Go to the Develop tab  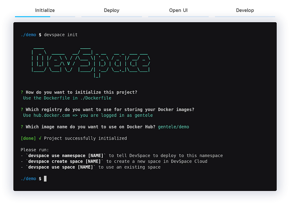[x=245, y=10]
